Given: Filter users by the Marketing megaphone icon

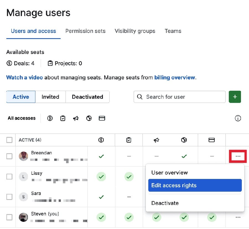Looking at the screenshot, I should point(76,118).
